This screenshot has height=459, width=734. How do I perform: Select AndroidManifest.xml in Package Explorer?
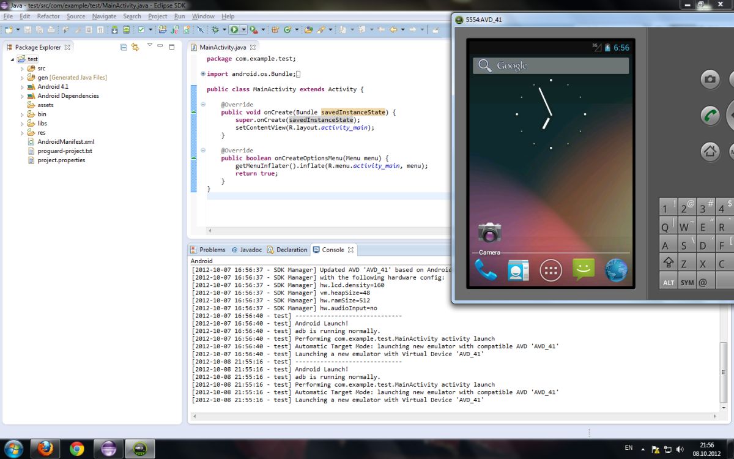(x=61, y=142)
